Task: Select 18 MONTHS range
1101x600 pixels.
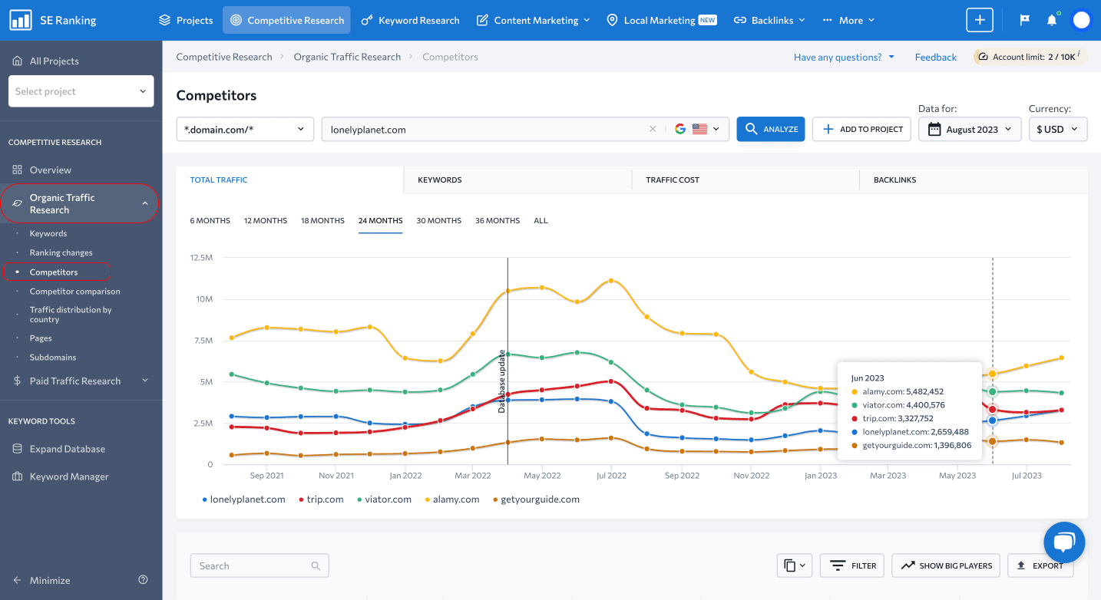Action: tap(322, 220)
